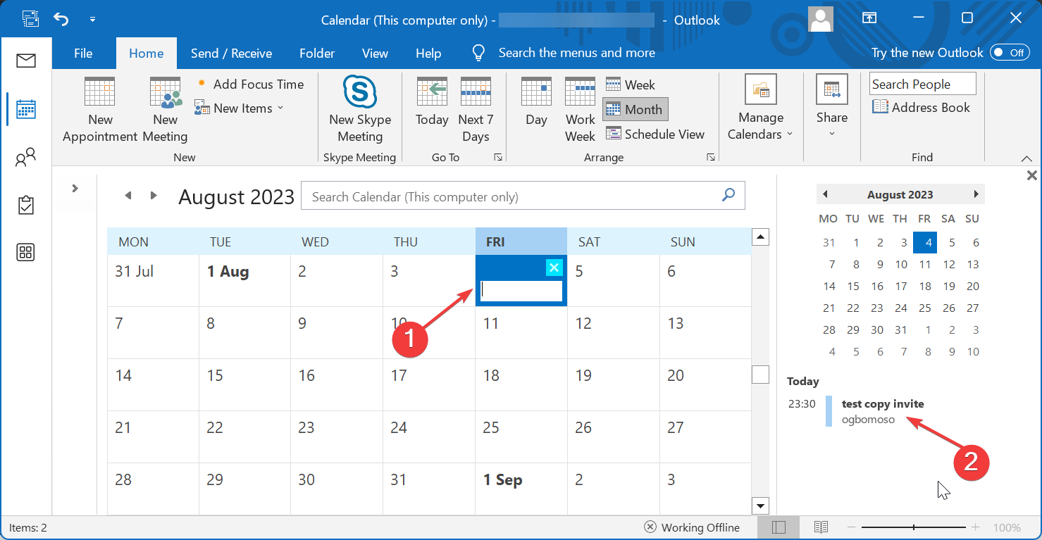Click Search the menus and more box
Image resolution: width=1042 pixels, height=540 pixels.
(x=576, y=53)
